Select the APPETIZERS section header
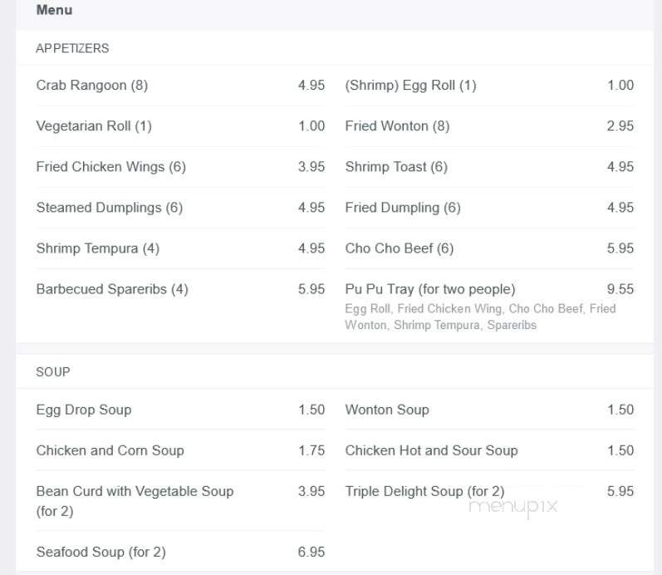The width and height of the screenshot is (662, 575). [72, 48]
